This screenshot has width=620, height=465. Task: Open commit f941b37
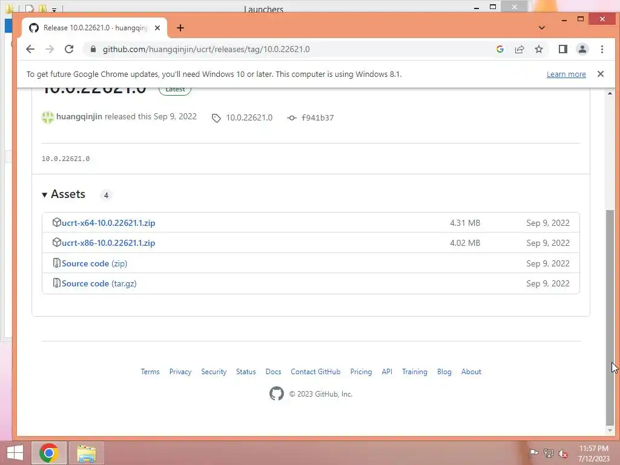pyautogui.click(x=317, y=117)
